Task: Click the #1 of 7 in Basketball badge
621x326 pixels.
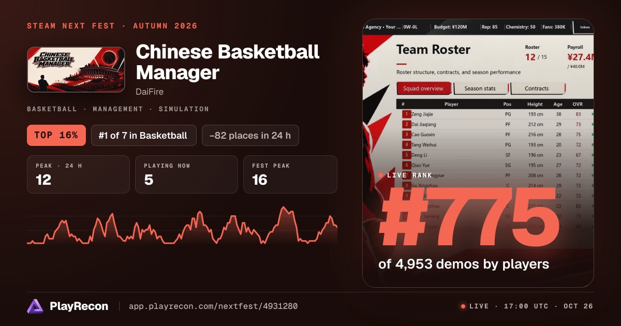Action: pos(144,136)
